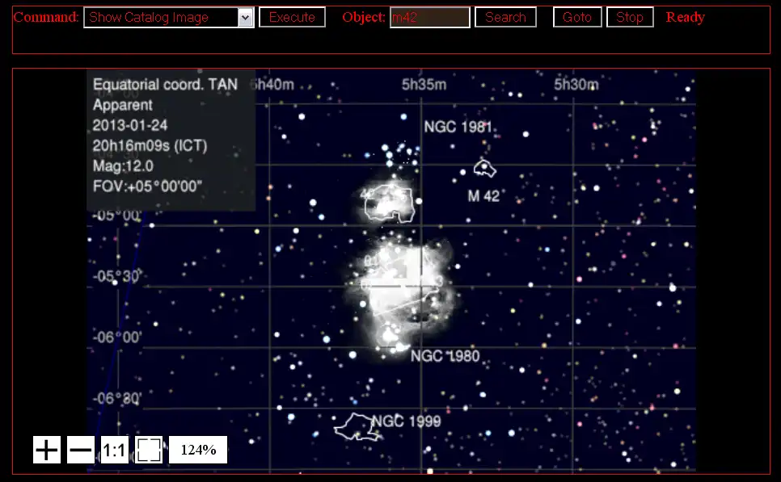This screenshot has height=482, width=781.
Task: Zoom out with the minus icon
Action: 81,450
